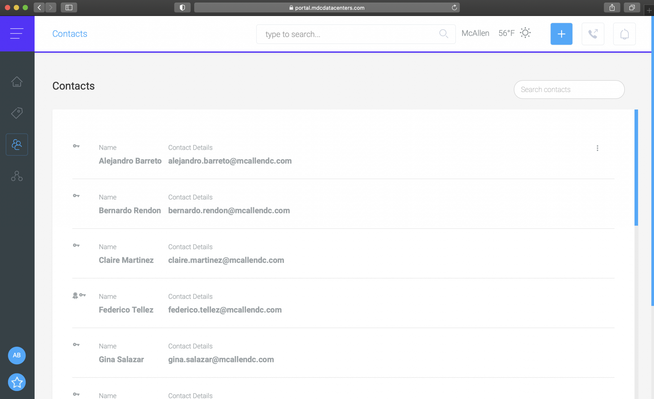The image size is (654, 399).
Task: Focus the Search contacts field
Action: (x=569, y=90)
